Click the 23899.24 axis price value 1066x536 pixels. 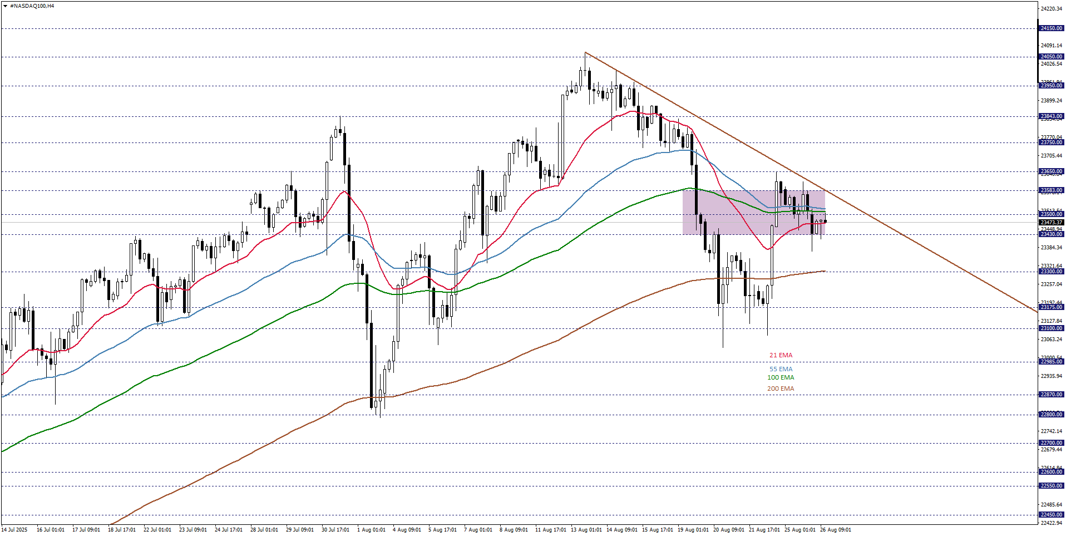[1051, 101]
